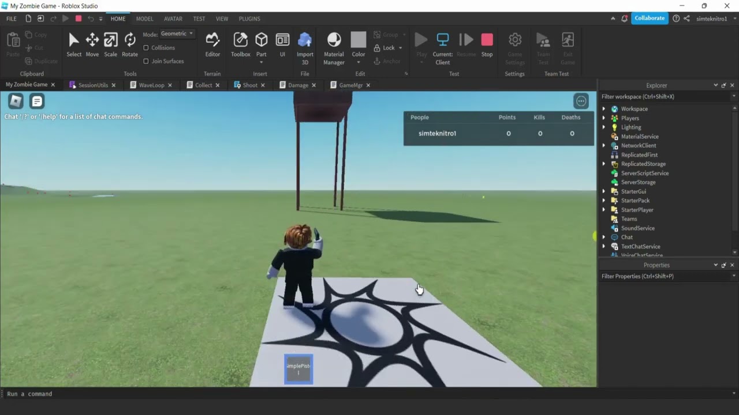
Task: Open the simteknitro1 account dropdown
Action: [x=715, y=18]
